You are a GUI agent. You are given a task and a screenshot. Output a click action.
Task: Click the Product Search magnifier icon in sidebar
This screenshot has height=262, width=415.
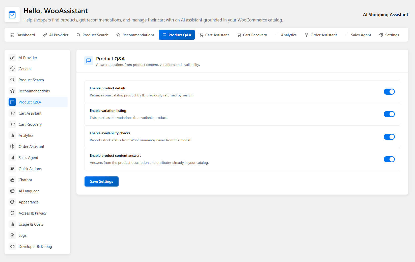[x=12, y=80]
